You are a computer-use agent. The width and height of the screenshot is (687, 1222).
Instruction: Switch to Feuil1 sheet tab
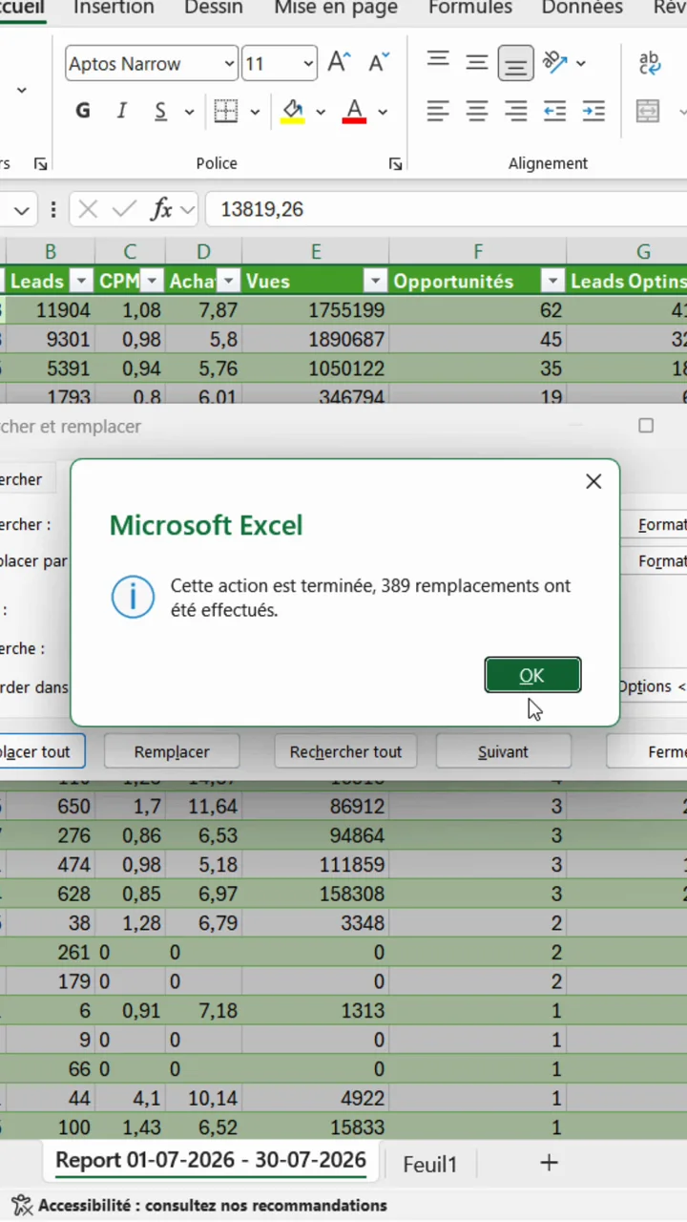pos(430,1164)
